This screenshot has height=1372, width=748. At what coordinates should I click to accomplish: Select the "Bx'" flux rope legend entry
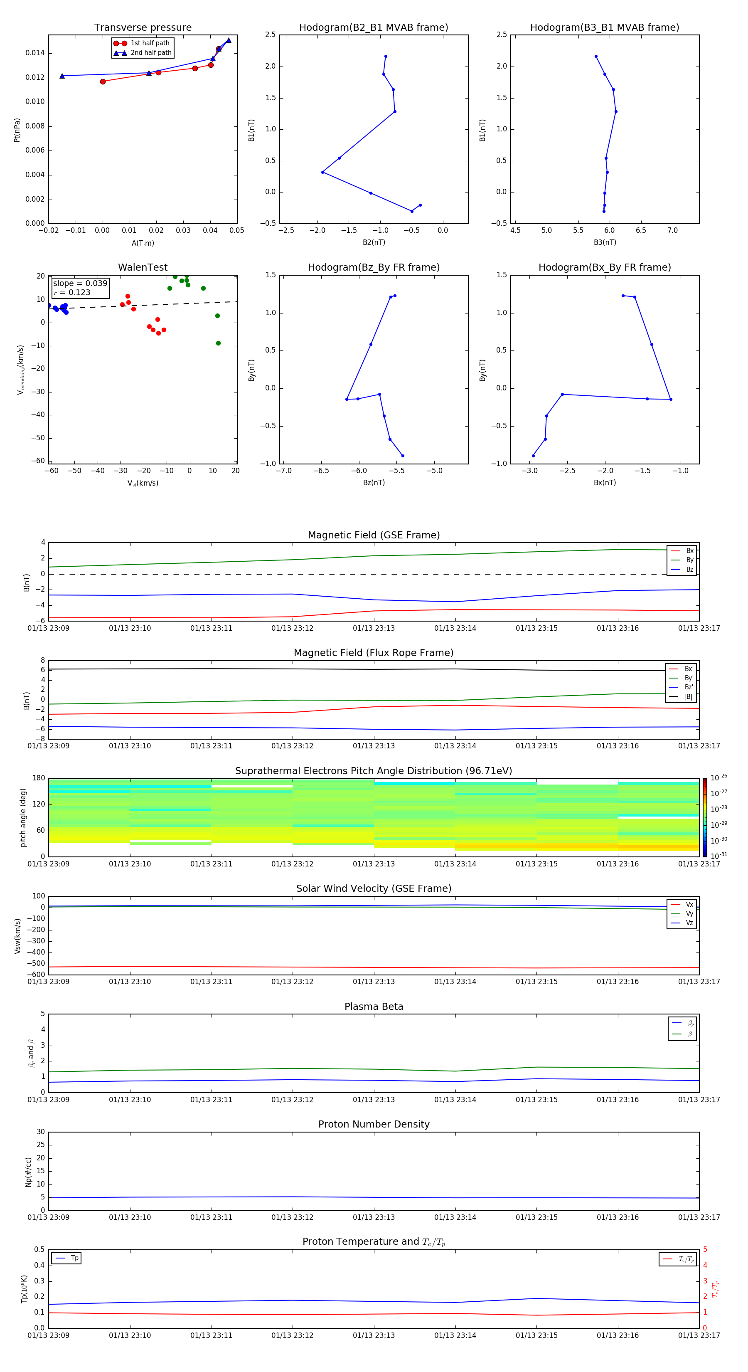click(x=682, y=669)
